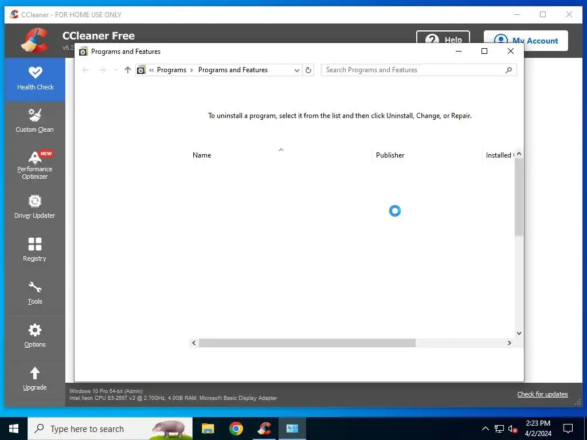Open Registry section in CCleaner sidebar
The width and height of the screenshot is (587, 440).
coord(35,251)
